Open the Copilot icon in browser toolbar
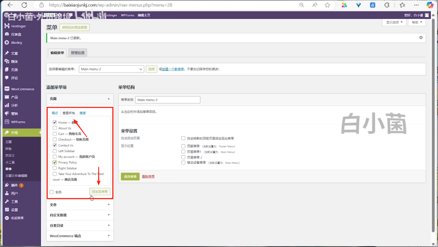The width and height of the screenshot is (438, 247). 429,5
